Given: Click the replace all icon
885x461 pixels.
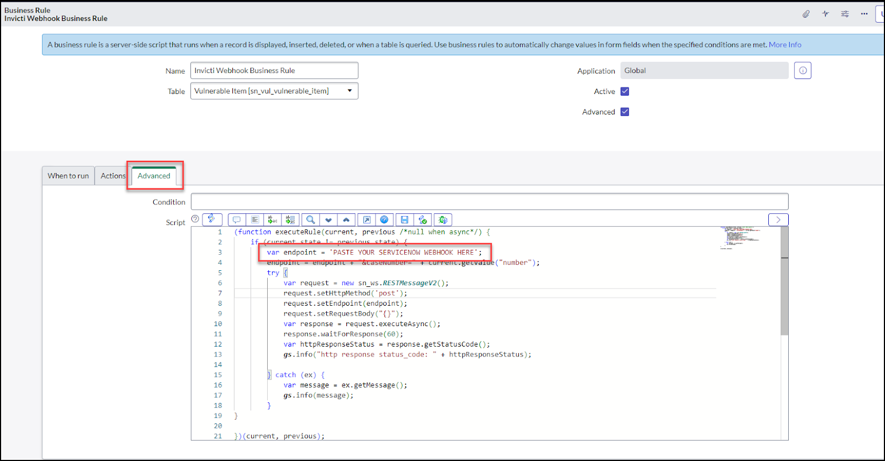Looking at the screenshot, I should [x=290, y=219].
